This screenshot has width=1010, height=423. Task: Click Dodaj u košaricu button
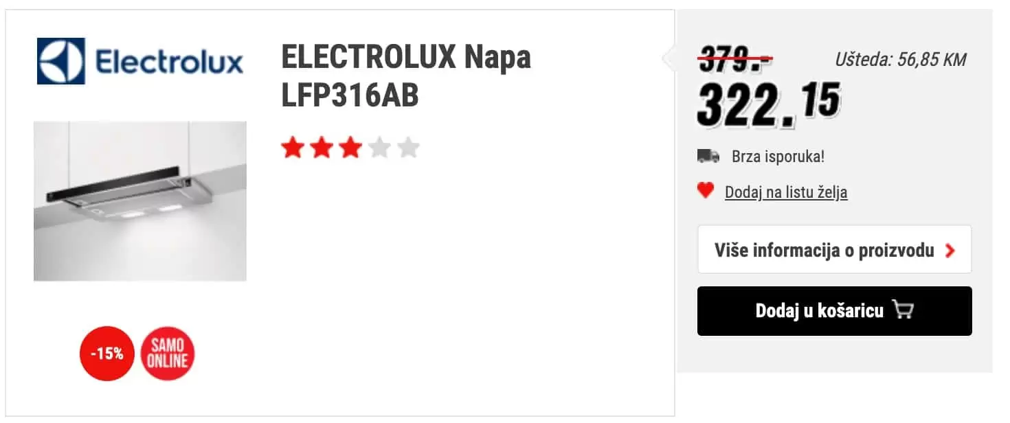pyautogui.click(x=835, y=310)
